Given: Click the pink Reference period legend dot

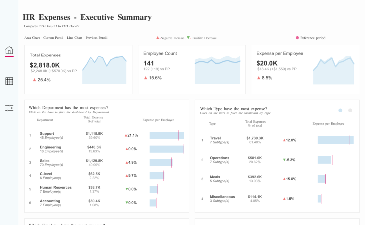Looking at the screenshot, I should [x=297, y=38].
